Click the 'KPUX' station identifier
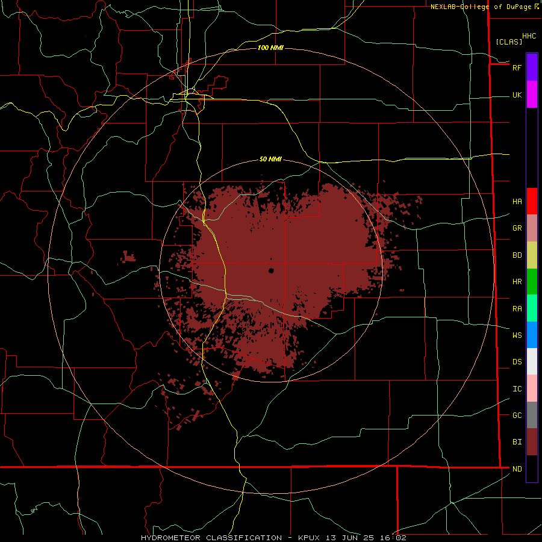The width and height of the screenshot is (542, 542). click(x=309, y=538)
